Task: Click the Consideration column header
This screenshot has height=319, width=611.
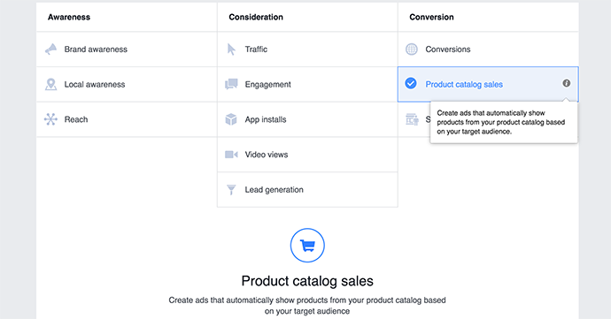Action: point(256,17)
